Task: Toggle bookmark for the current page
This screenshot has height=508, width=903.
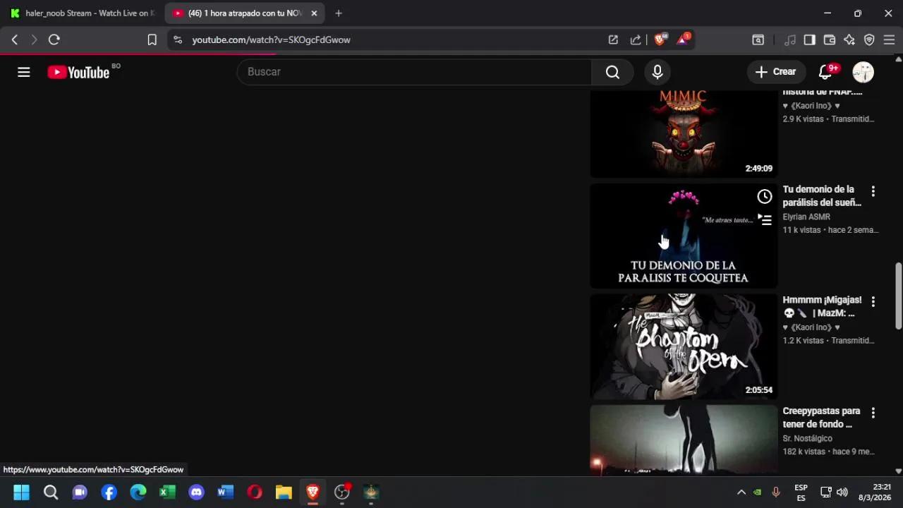Action: pos(152,40)
